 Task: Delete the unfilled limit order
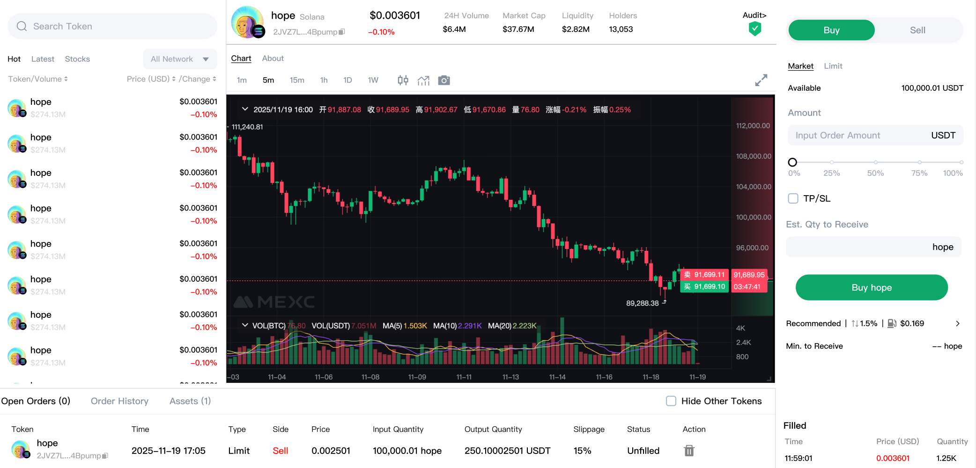(x=689, y=450)
